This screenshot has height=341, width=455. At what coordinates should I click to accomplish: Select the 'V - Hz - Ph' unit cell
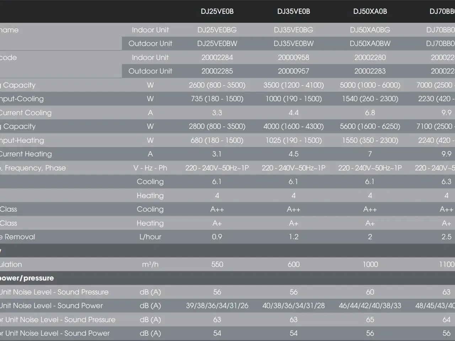coord(150,168)
